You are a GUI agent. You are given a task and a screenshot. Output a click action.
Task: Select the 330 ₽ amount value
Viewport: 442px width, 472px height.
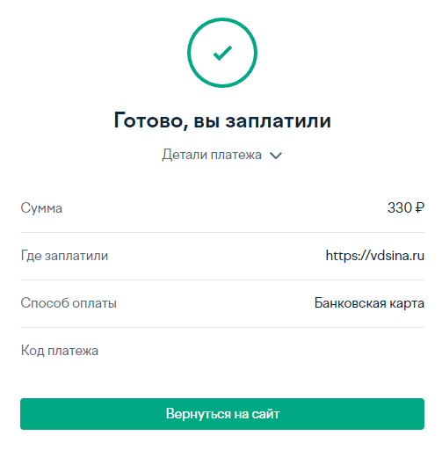(406, 207)
